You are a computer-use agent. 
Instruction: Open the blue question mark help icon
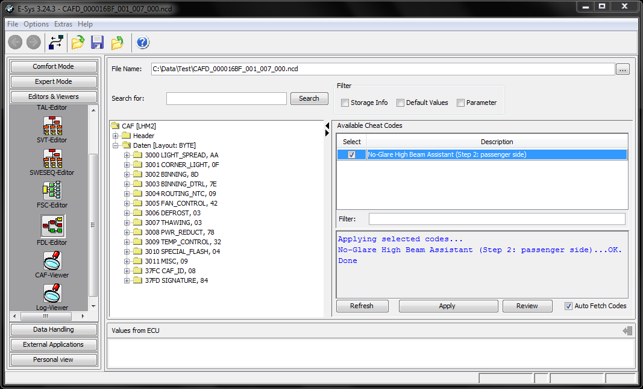click(x=142, y=42)
